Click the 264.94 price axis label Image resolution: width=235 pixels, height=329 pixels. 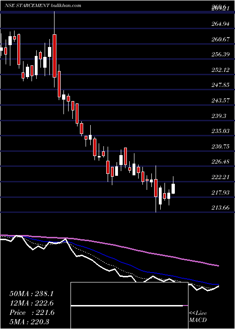(x=220, y=24)
